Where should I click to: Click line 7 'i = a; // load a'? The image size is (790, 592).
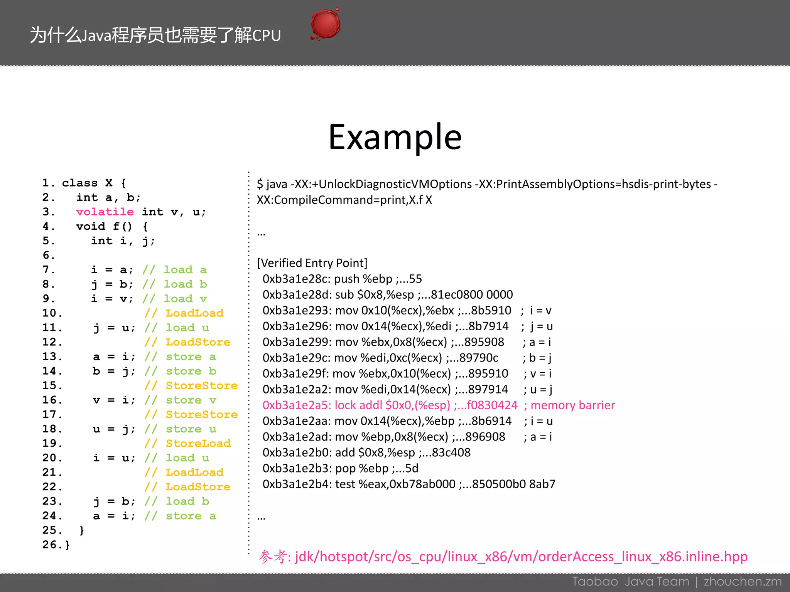click(x=125, y=270)
